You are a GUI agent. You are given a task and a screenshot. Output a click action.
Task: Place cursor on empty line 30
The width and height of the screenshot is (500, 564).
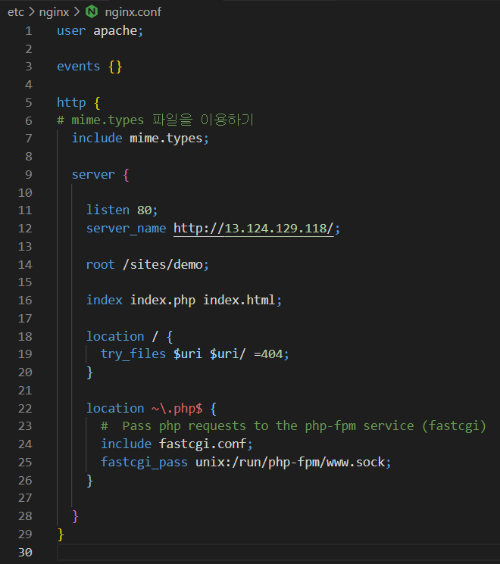pos(277,552)
